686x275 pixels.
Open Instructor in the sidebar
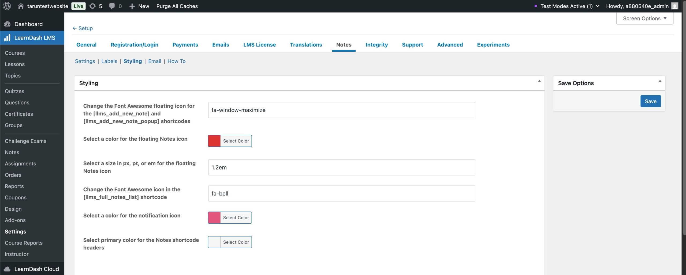click(x=17, y=254)
